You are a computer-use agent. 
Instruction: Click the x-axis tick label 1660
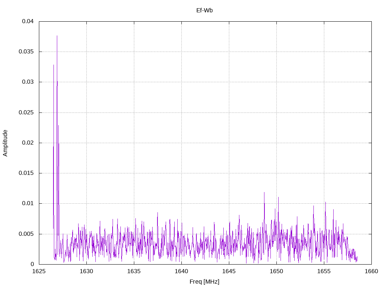(x=371, y=271)
